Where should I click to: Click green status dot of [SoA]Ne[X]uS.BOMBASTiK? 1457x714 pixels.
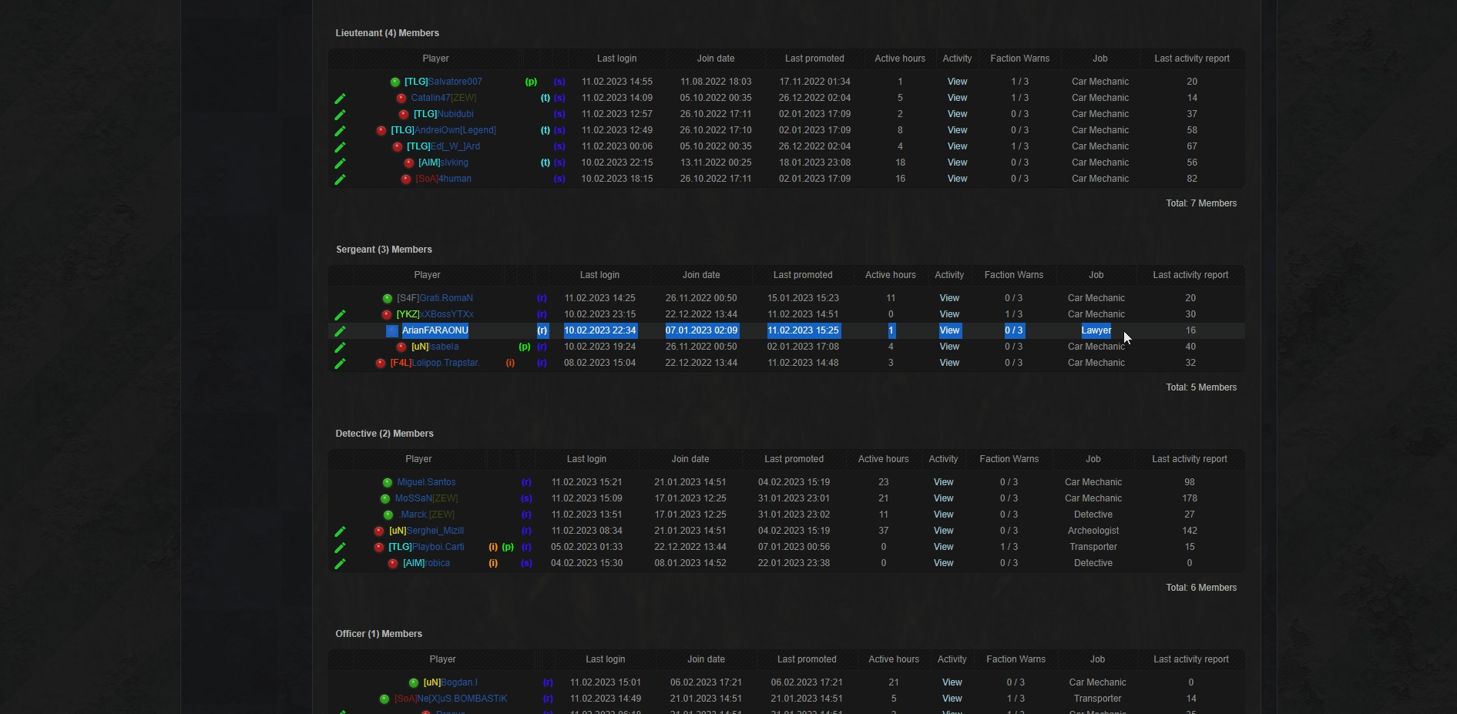(384, 699)
